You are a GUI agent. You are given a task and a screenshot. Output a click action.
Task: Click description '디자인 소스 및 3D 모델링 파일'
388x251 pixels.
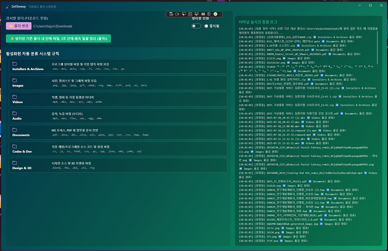tap(71, 163)
